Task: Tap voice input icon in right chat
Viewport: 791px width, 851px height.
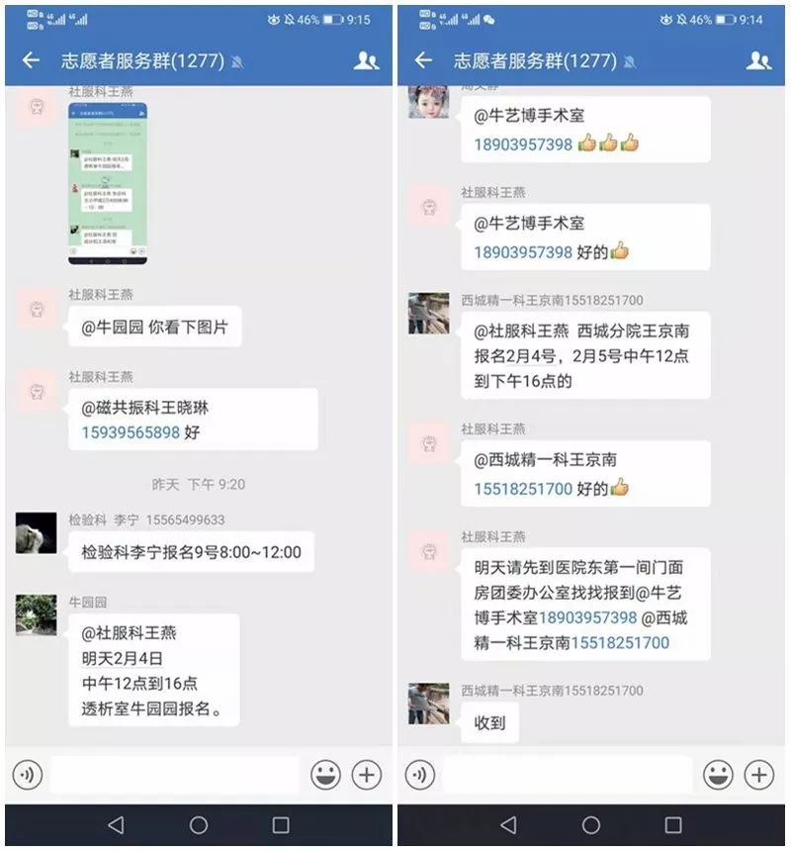Action: [419, 775]
